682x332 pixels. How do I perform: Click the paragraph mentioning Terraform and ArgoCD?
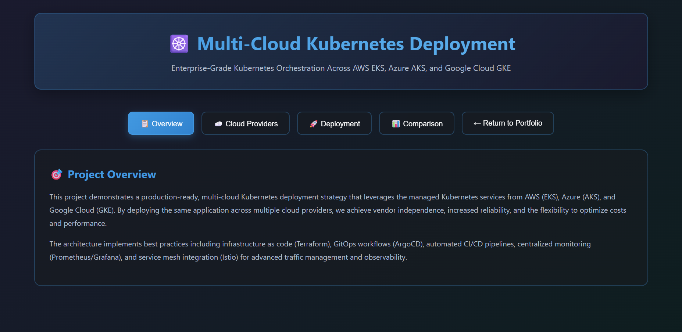pos(320,250)
